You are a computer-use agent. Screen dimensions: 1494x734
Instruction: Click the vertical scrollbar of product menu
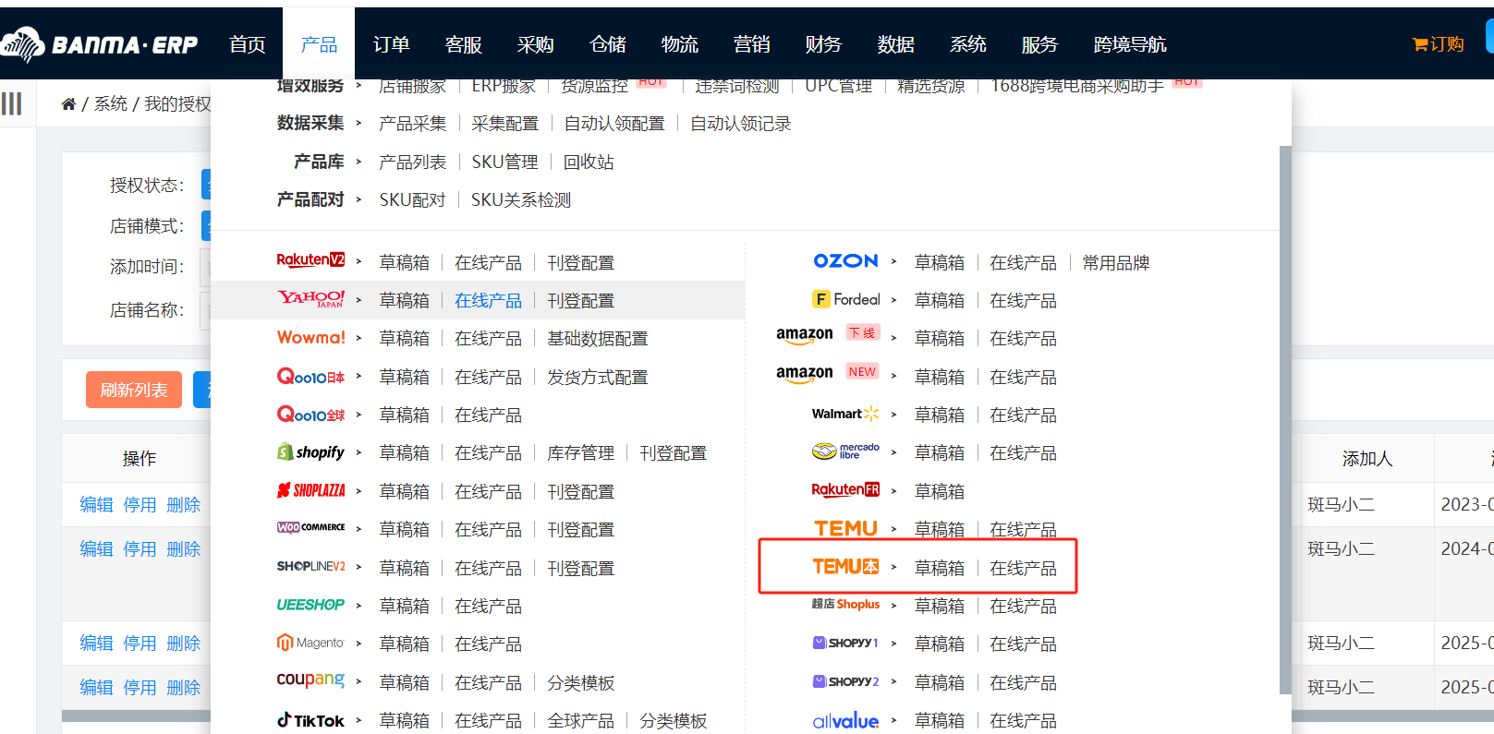(1285, 419)
